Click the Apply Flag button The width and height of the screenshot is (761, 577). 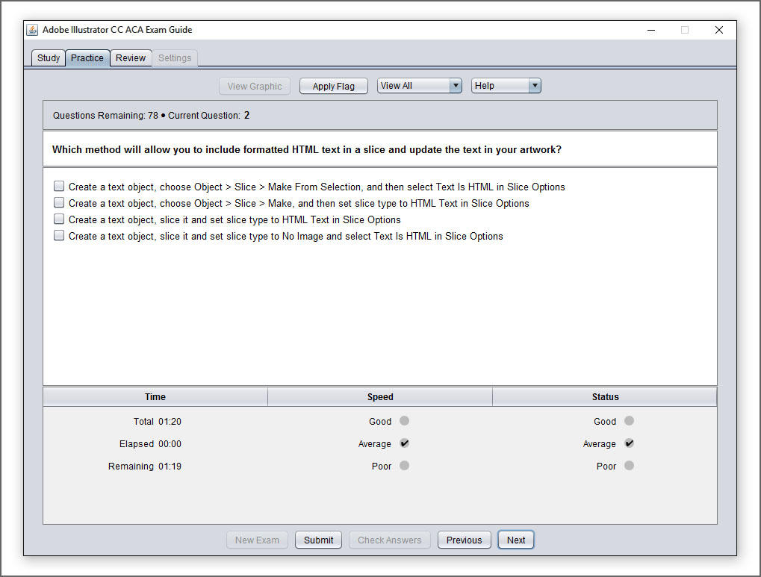click(333, 86)
